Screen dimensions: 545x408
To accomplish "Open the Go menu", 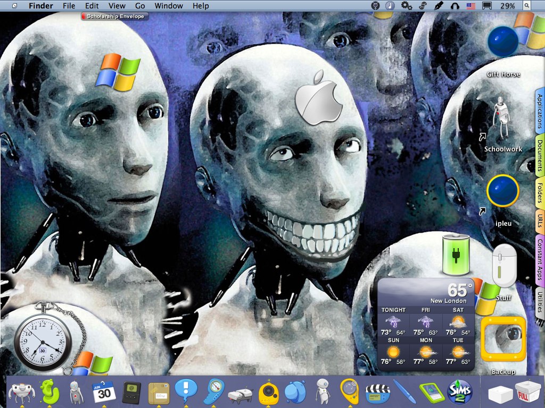I will 140,6.
